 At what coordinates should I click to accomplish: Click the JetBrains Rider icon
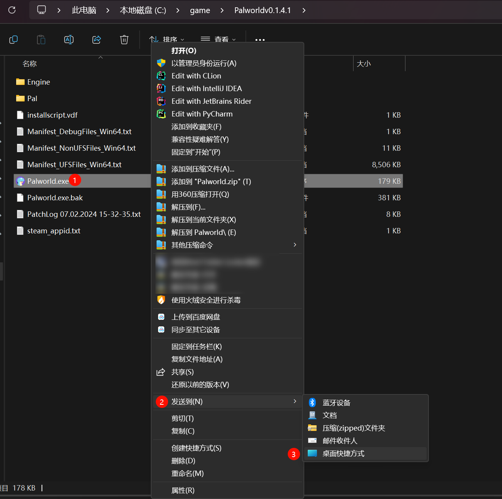(161, 101)
